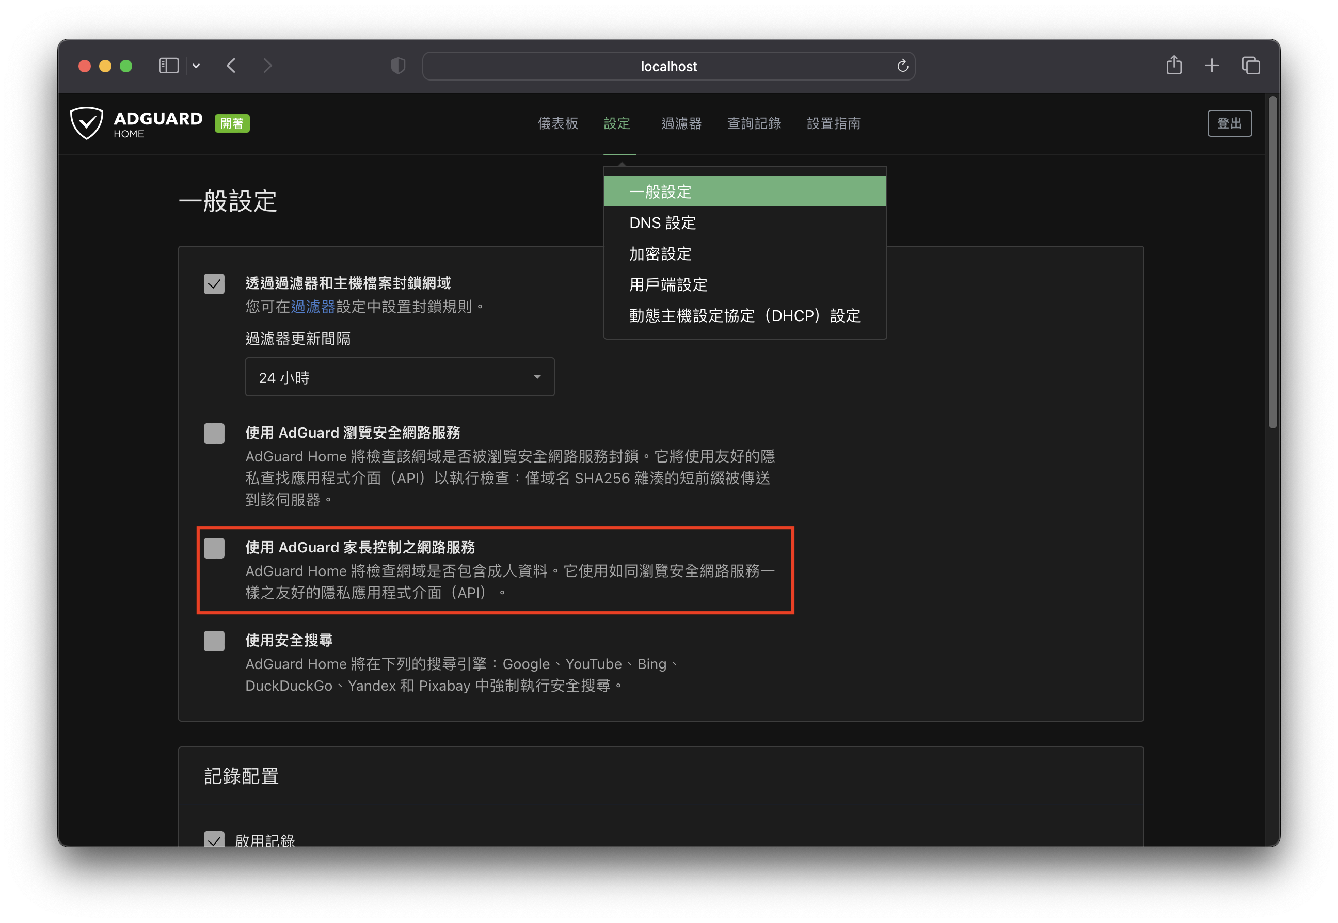Select 動態主機設定協定（DHCP）設定 menu item
This screenshot has height=923, width=1338.
(x=745, y=316)
